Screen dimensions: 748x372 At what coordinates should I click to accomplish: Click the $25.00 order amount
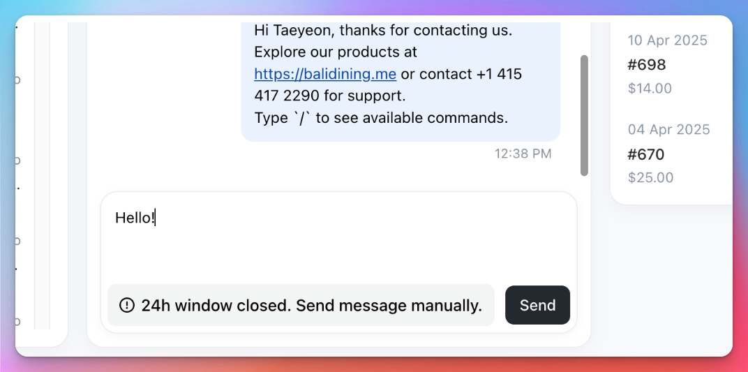(x=651, y=177)
